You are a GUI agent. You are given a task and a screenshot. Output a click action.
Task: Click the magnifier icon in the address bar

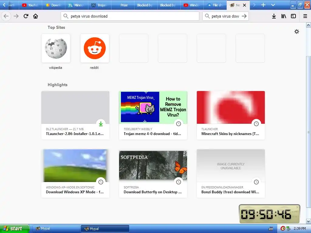click(x=66, y=16)
